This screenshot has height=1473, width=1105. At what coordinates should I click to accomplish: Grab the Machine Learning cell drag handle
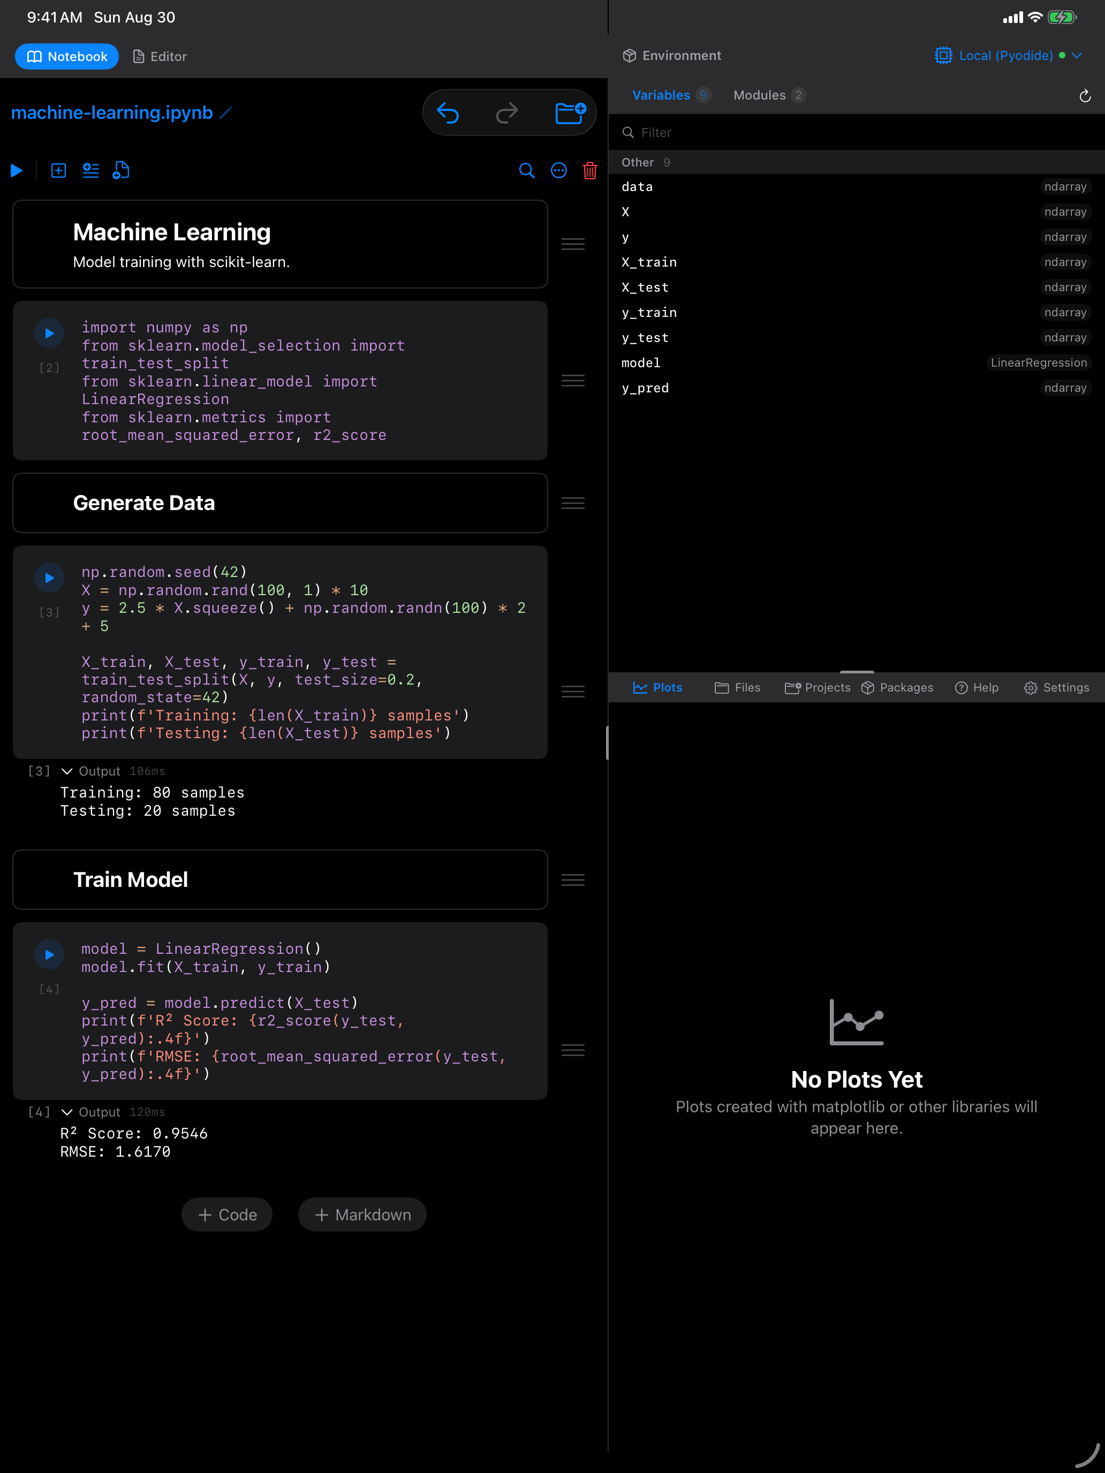point(573,244)
